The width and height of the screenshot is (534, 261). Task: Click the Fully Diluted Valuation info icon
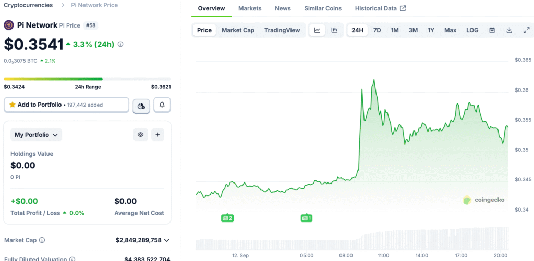pyautogui.click(x=72, y=259)
